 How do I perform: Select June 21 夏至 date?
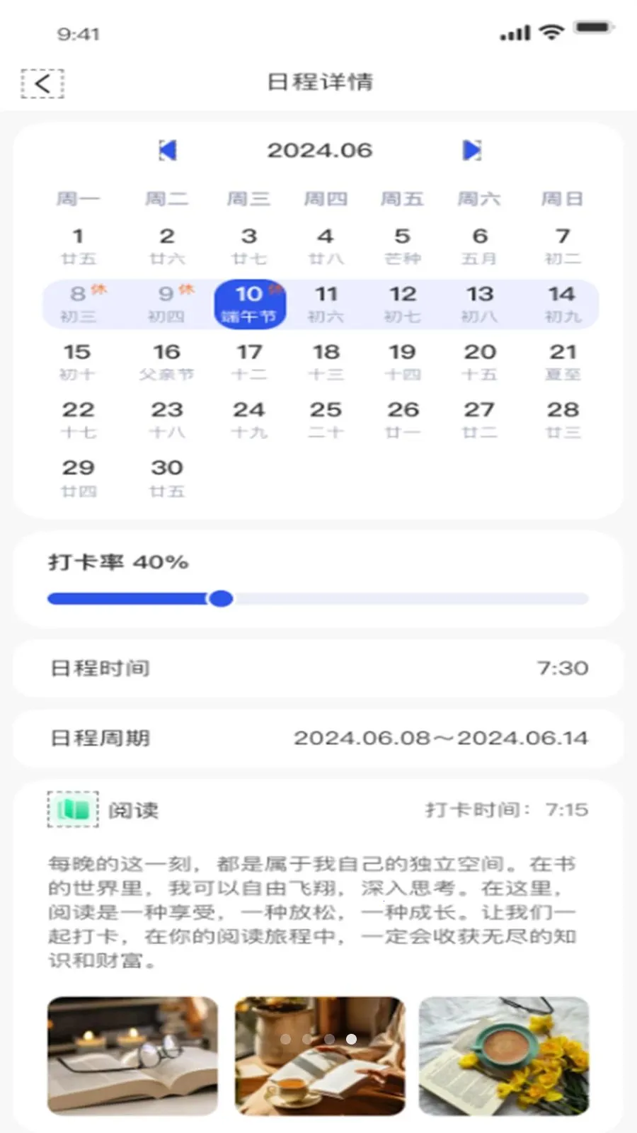(563, 362)
